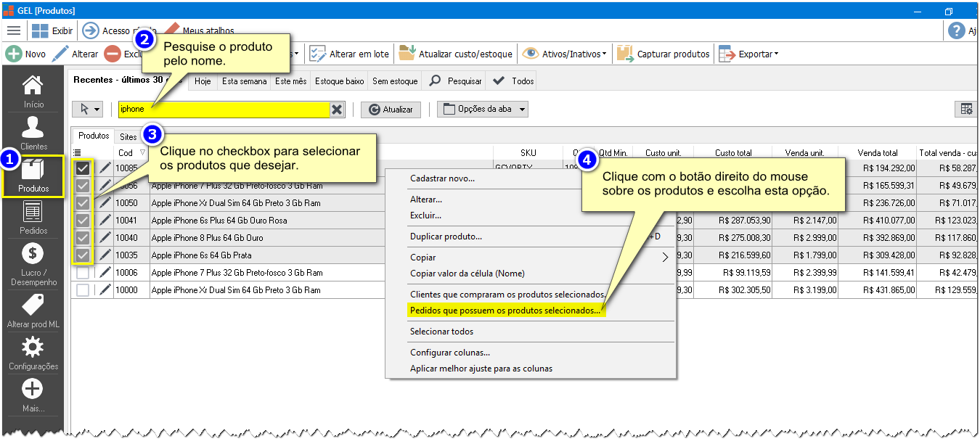Click the Alterar pencil toolbar icon

click(x=60, y=54)
